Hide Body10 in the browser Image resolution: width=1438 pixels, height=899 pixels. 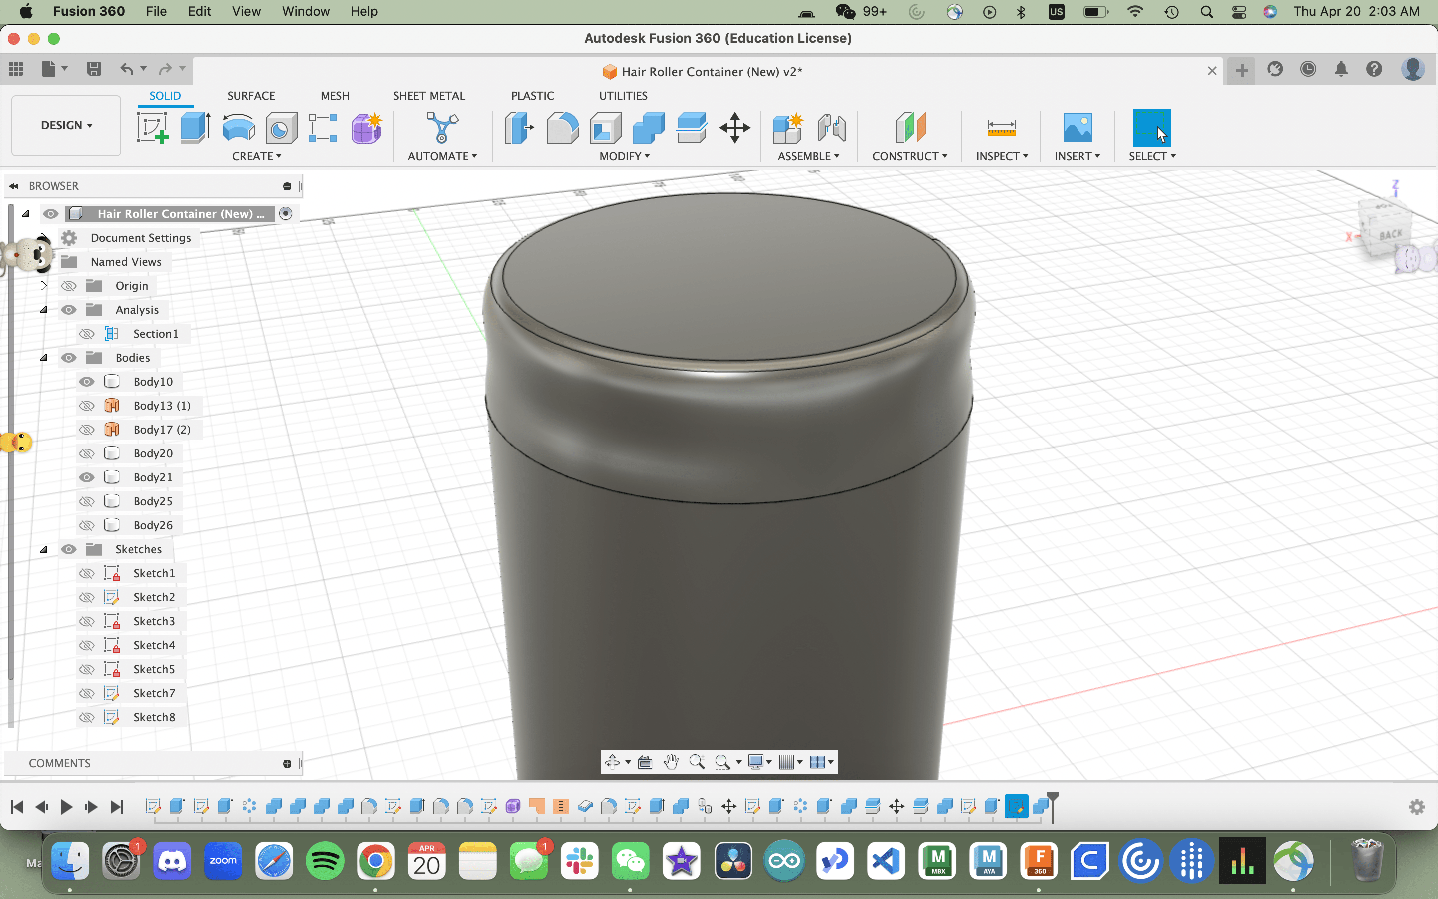tap(87, 381)
